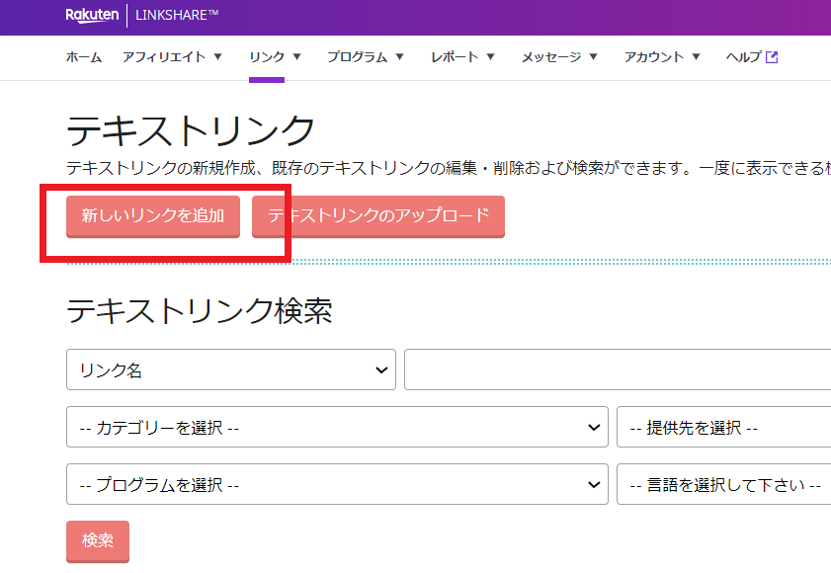Click the chevron arrow on カテゴリー dropdown

tap(593, 428)
